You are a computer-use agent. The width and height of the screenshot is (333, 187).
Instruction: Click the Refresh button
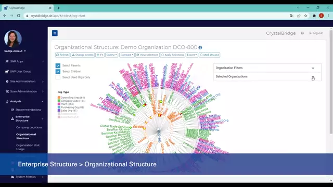coord(62,55)
